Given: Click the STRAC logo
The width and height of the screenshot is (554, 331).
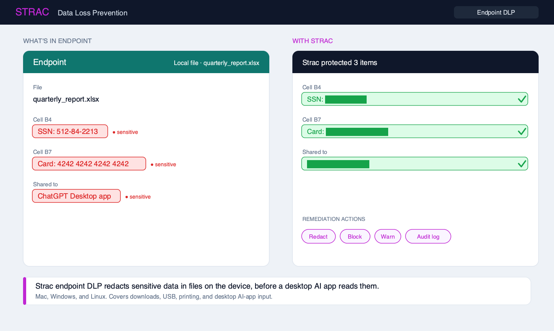Looking at the screenshot, I should click(32, 12).
